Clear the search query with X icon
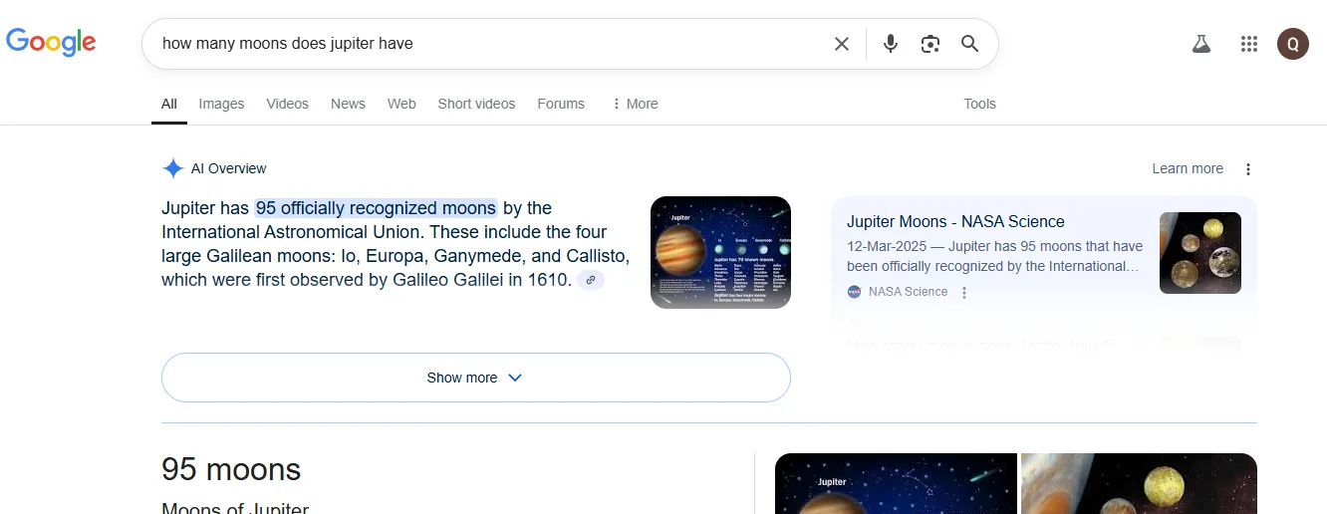Screen dimensions: 1327x514 click(842, 44)
